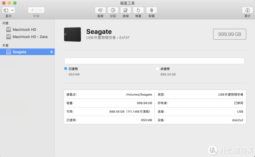Click the 设备 (device) label
The height and width of the screenshot is (157, 255).
pyautogui.click(x=161, y=120)
